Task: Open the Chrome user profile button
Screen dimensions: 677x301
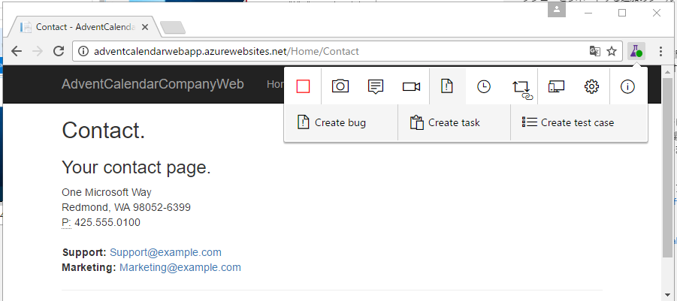Action: [x=557, y=9]
